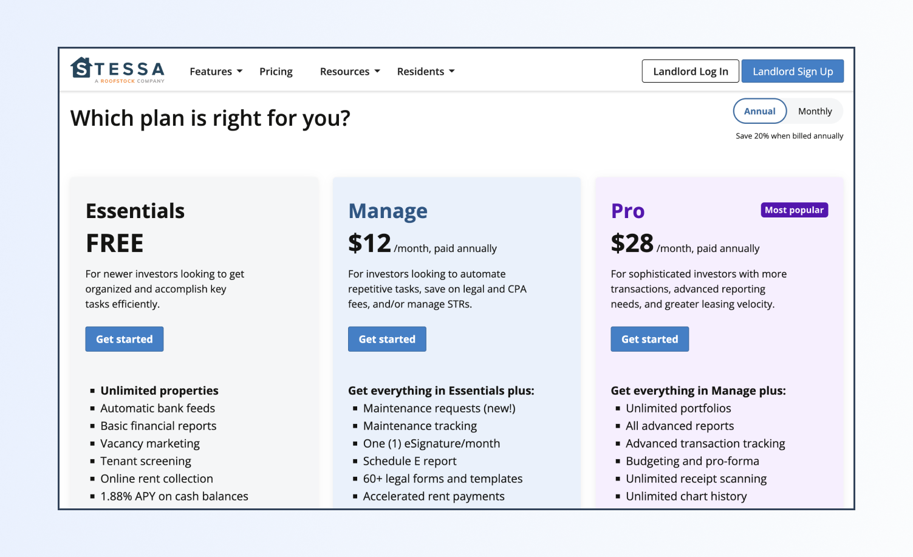Switch billing to Annual
Screen dimensions: 913x557
tap(759, 111)
